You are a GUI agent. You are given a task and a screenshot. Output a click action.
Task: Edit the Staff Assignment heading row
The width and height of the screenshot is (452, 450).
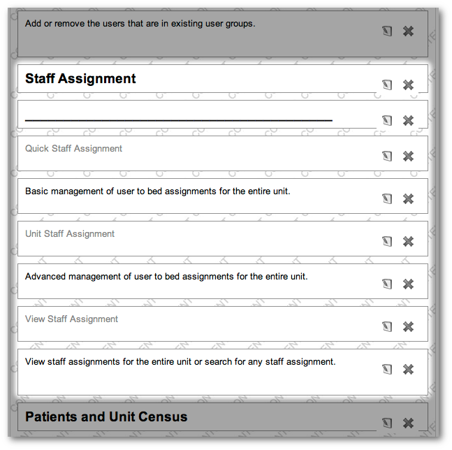[387, 85]
